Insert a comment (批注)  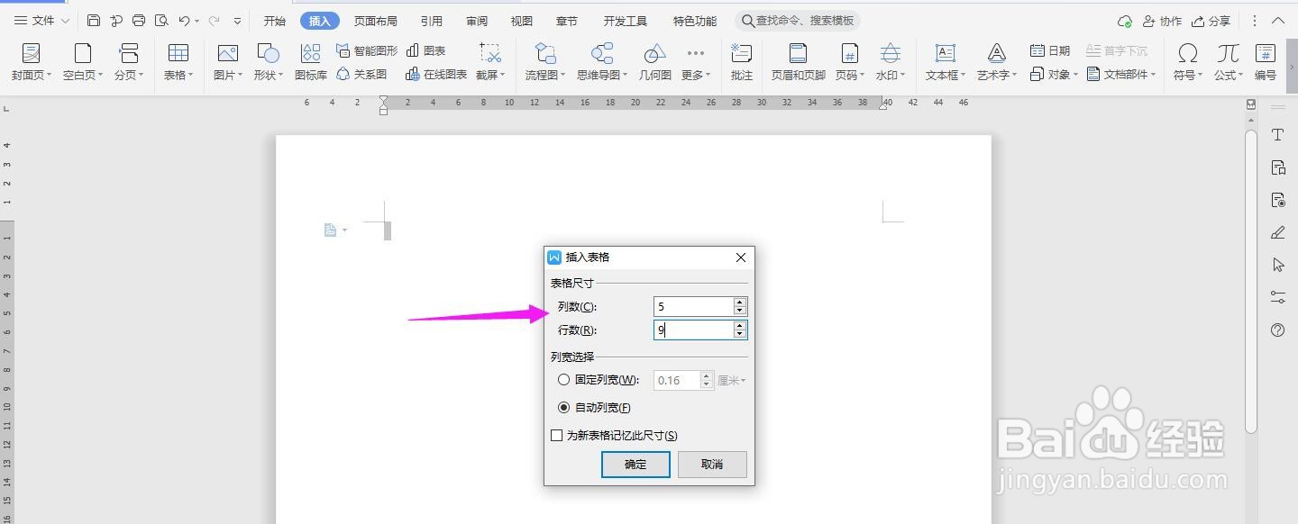tap(742, 62)
